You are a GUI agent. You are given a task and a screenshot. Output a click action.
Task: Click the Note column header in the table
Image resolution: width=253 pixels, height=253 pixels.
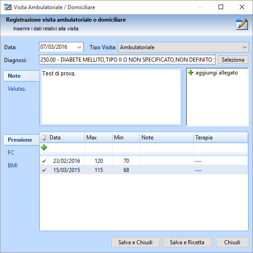point(167,138)
